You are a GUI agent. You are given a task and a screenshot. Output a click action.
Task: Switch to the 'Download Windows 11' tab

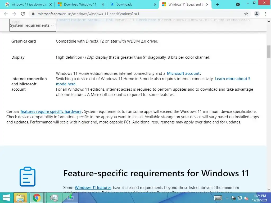tap(80, 4)
